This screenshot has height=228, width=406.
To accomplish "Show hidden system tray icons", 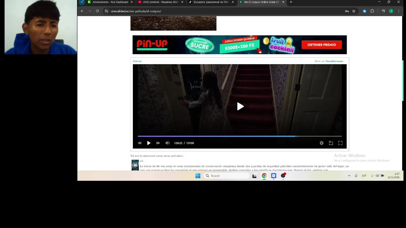I will coord(349,176).
